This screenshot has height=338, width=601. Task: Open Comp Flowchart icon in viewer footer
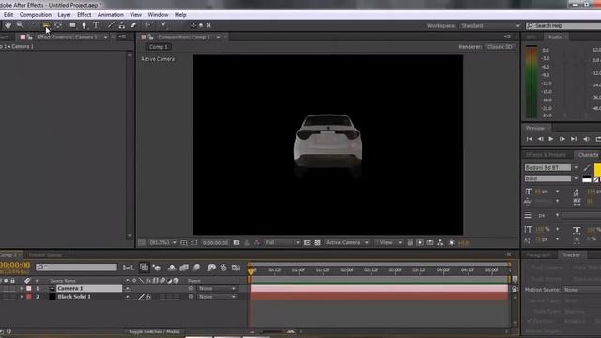pos(440,243)
